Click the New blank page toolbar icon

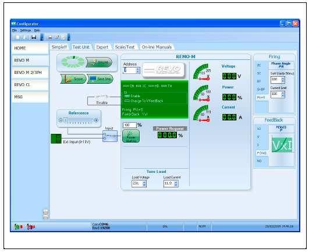pos(17,37)
